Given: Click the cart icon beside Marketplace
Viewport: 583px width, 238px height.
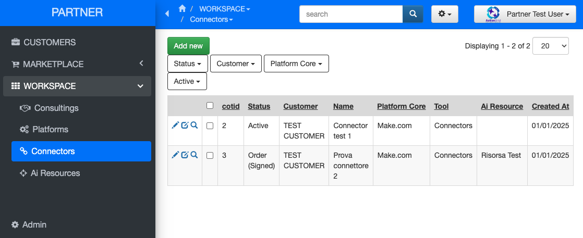Looking at the screenshot, I should pos(15,64).
